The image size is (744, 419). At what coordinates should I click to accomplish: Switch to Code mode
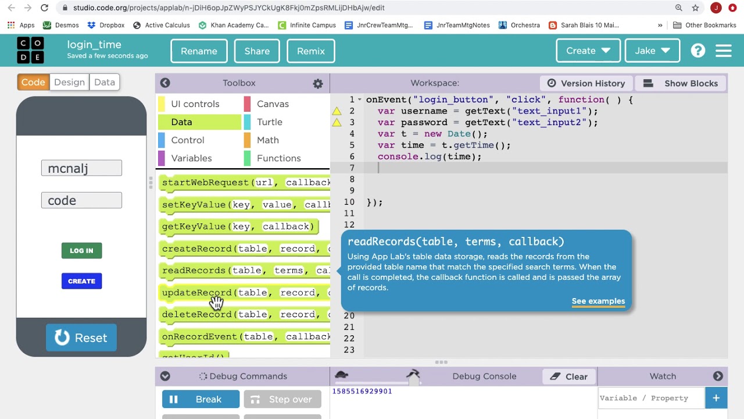(33, 82)
